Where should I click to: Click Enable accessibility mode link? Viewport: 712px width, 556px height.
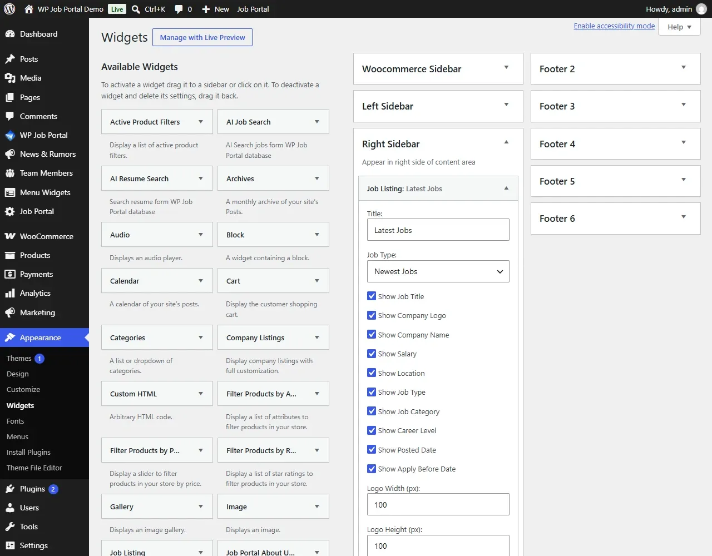614,26
